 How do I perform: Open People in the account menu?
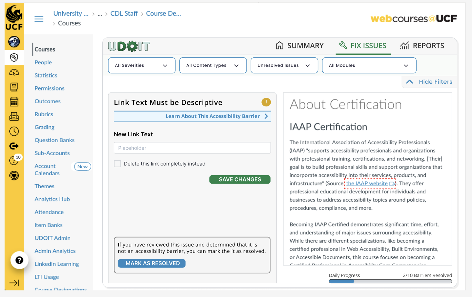pos(43,62)
